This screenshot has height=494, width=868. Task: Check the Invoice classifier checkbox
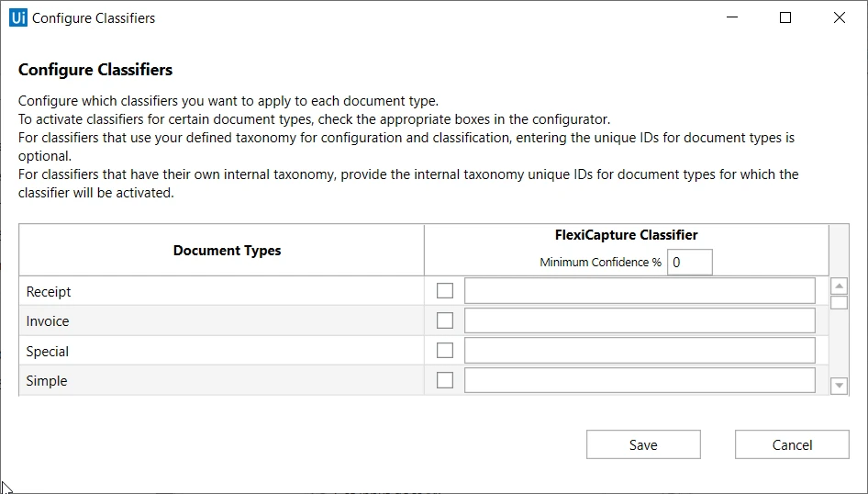pos(445,320)
